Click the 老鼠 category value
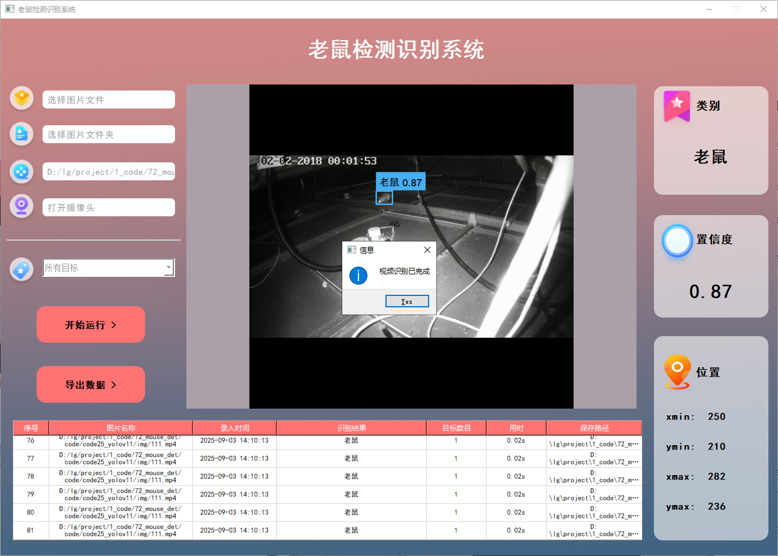 710,157
